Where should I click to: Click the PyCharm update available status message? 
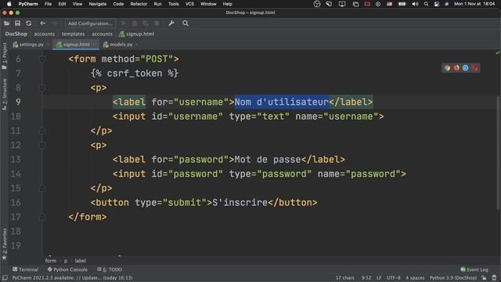72,278
